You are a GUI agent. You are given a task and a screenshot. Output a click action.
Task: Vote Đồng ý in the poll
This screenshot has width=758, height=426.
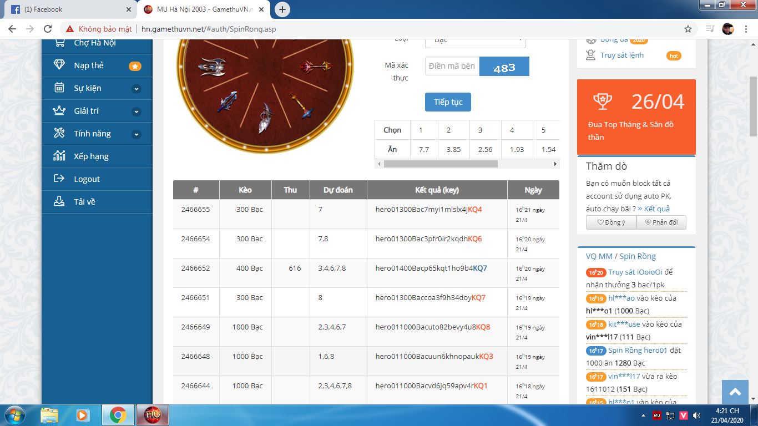(x=611, y=222)
